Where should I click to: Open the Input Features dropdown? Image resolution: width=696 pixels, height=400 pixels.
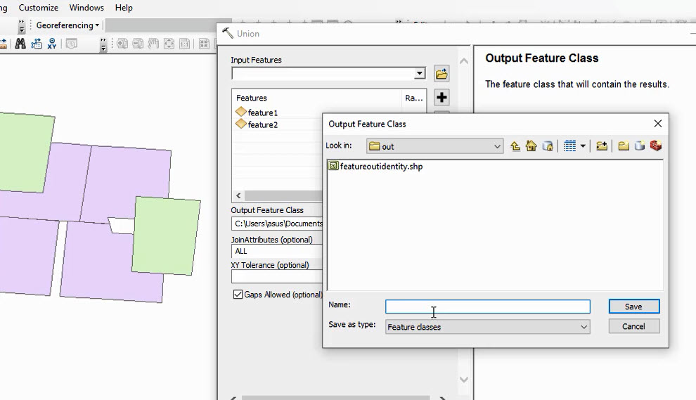(x=419, y=74)
